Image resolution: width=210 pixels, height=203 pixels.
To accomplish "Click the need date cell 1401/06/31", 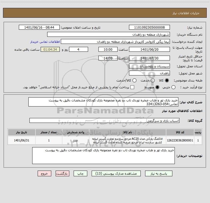I will [22, 140].
